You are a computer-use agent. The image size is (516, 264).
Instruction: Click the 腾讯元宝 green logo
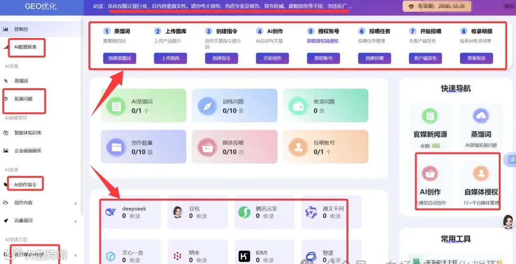245,212
